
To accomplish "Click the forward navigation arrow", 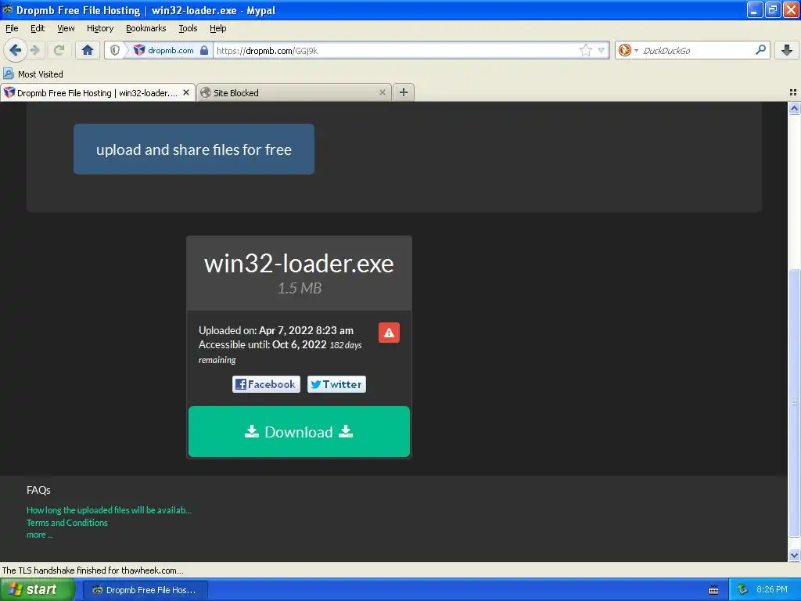I will click(x=34, y=50).
